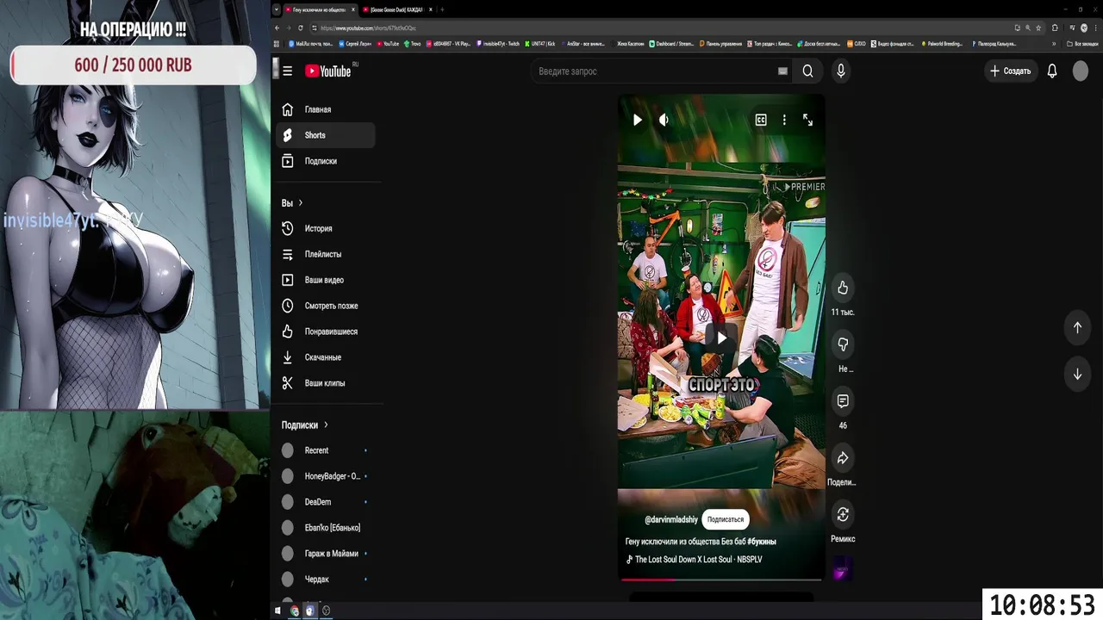The image size is (1103, 620).
Task: Open the Recrent subscription channel
Action: click(x=326, y=450)
